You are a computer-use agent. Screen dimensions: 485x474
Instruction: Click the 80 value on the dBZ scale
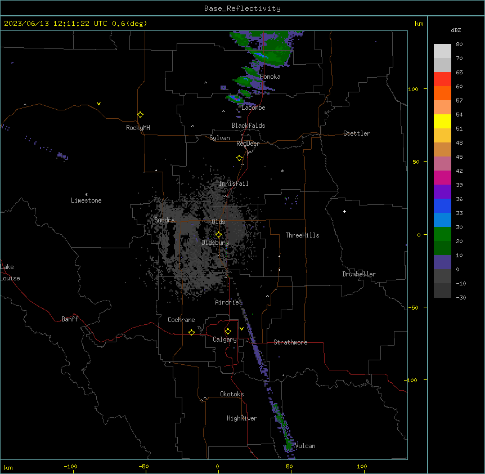coord(459,44)
